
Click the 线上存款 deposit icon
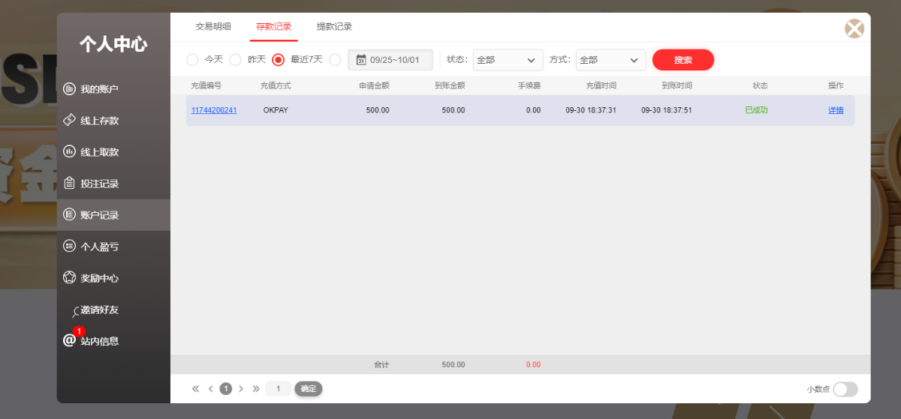[x=69, y=121]
